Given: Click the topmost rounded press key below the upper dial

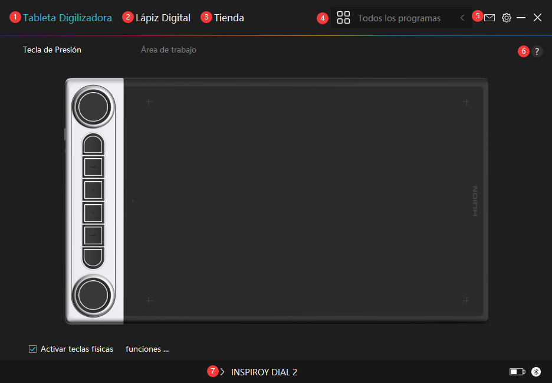Looking at the screenshot, I should tap(93, 144).
